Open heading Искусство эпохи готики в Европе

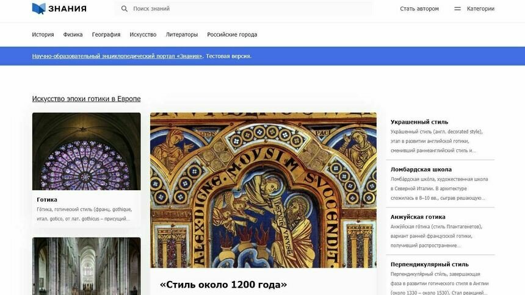[x=87, y=99]
